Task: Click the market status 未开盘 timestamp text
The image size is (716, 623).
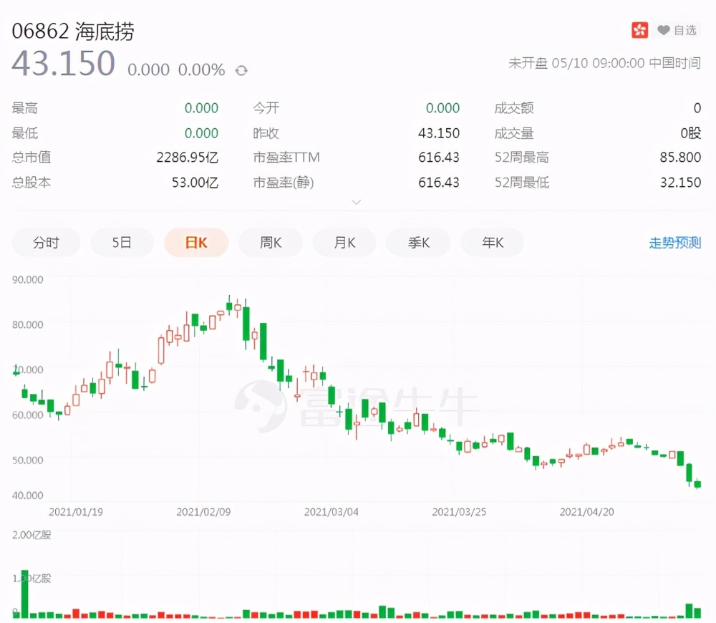Action: click(604, 63)
